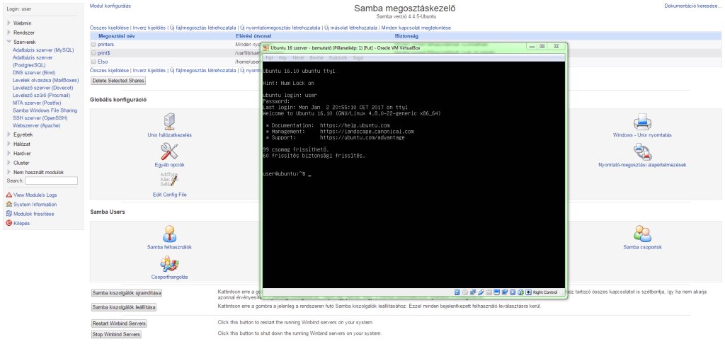
Task: Open the Súgó menu in VirtualBox
Action: tap(358, 58)
